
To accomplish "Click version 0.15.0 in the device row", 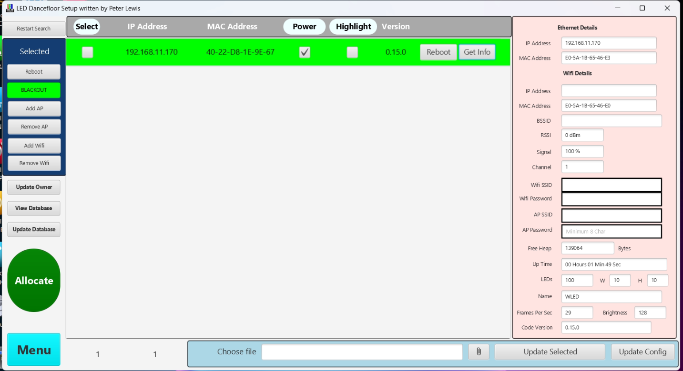I will click(396, 52).
